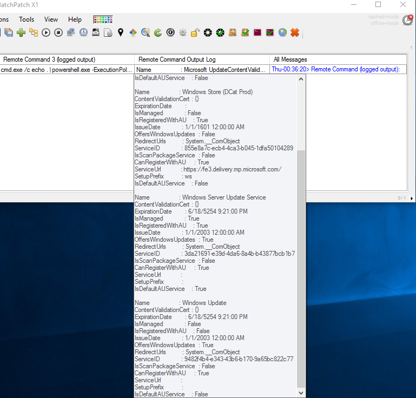Click the 'SetupPrefix : ws' line
This screenshot has height=398, width=416.
[x=163, y=176]
